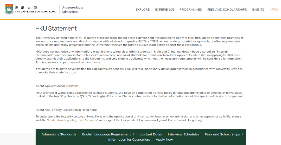Open the Undergraduate Admissions home link
Image resolution: width=281 pixels, height=145 pixels.
[x=72, y=10]
